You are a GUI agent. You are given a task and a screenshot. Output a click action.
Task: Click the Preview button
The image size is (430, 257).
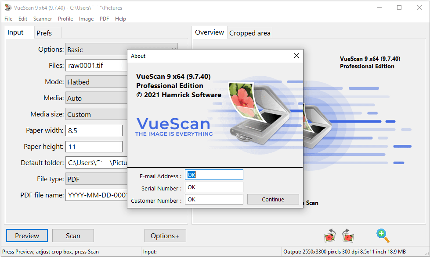27,236
